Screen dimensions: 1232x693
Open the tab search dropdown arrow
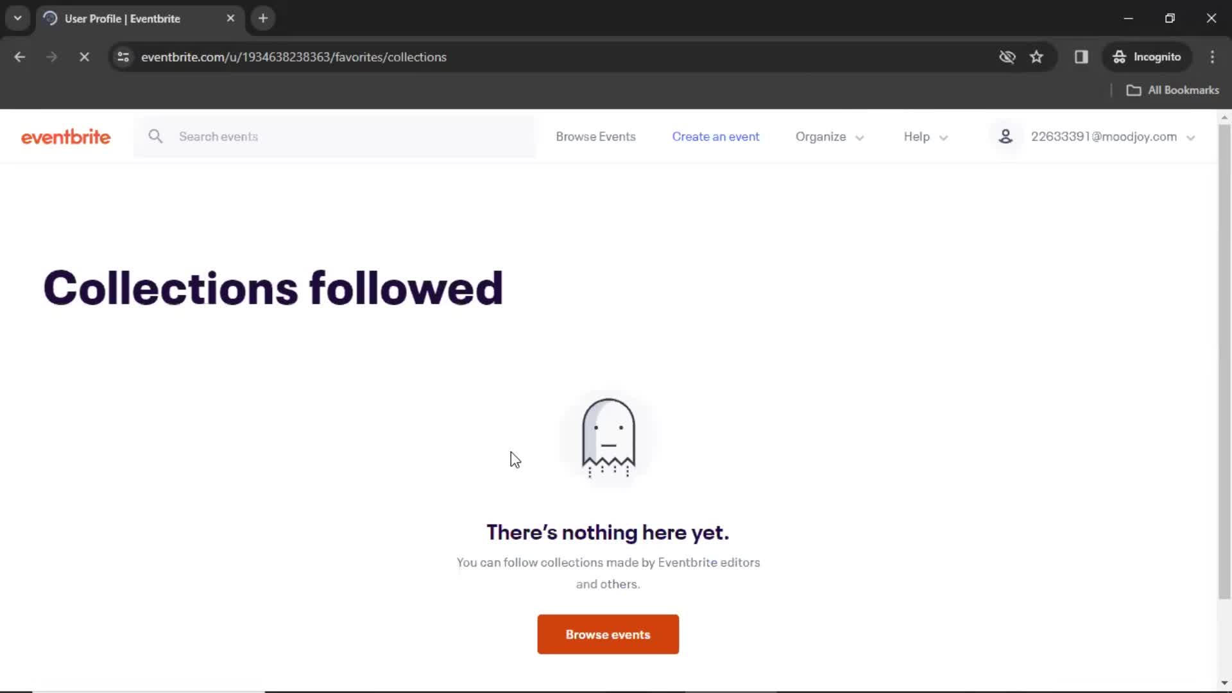pyautogui.click(x=18, y=19)
